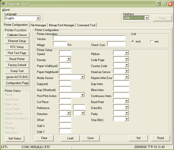The height and width of the screenshot is (150, 174).
Task: Click the Shift X input field
Action: pyautogui.click(x=65, y=125)
